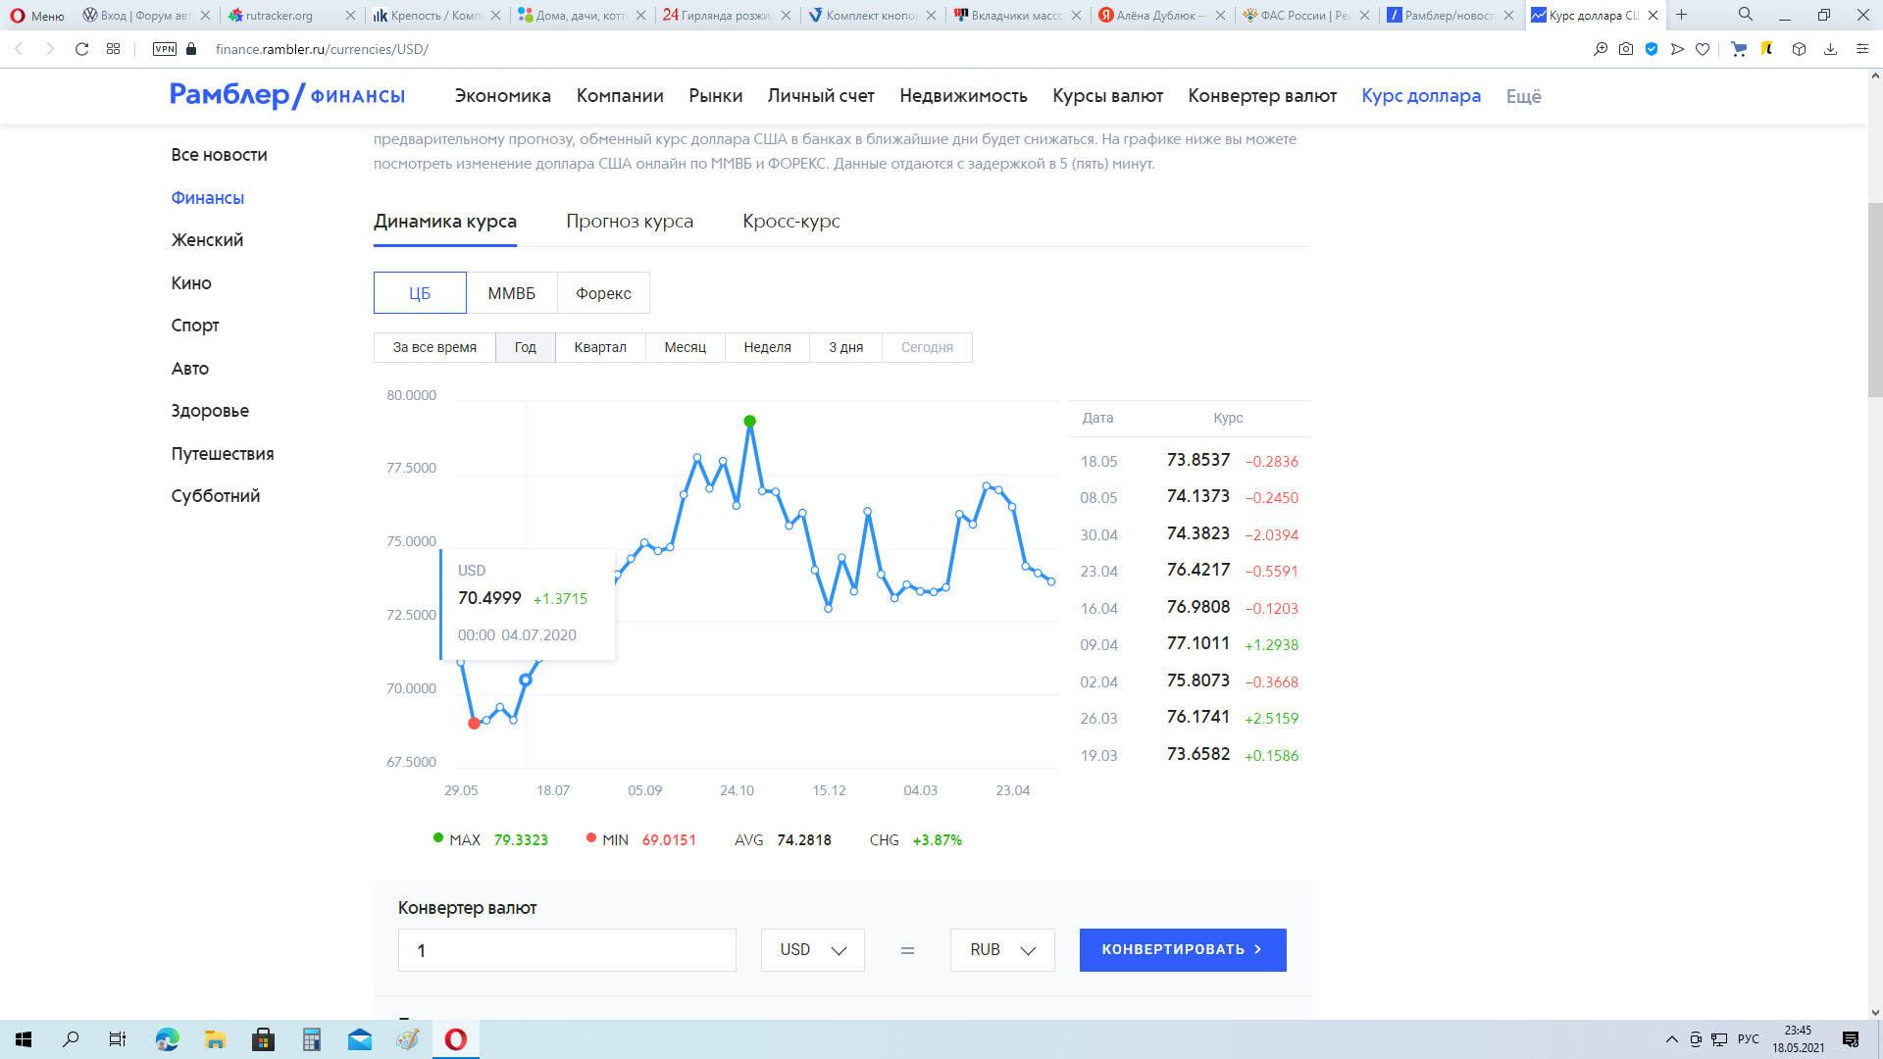Take a snapshot with the camera icon

point(1626,49)
